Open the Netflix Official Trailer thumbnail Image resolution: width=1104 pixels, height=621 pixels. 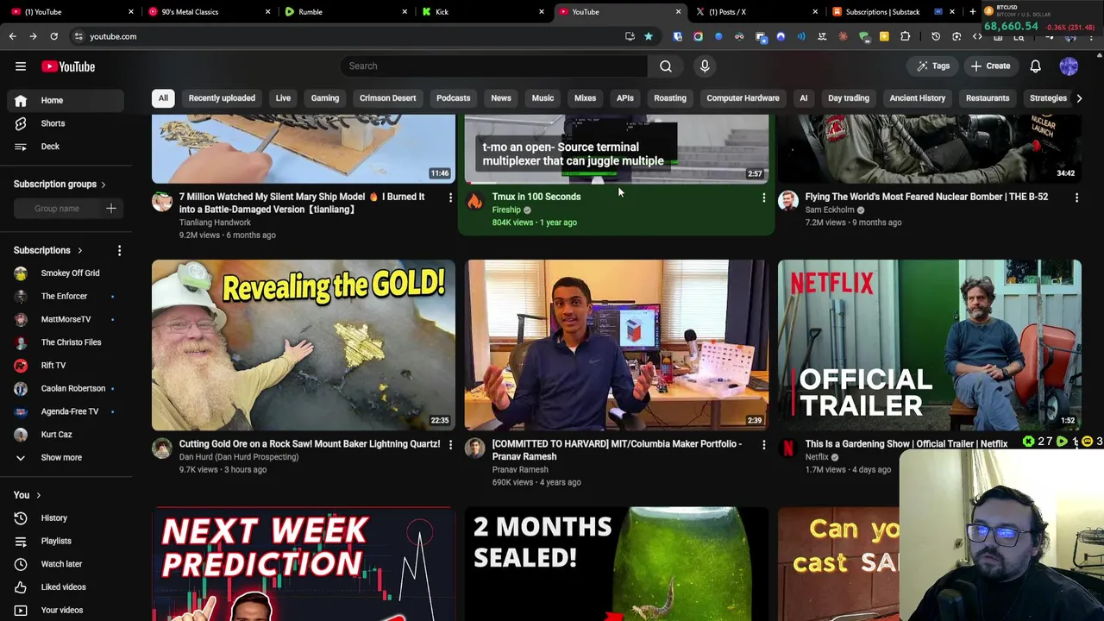tap(930, 345)
